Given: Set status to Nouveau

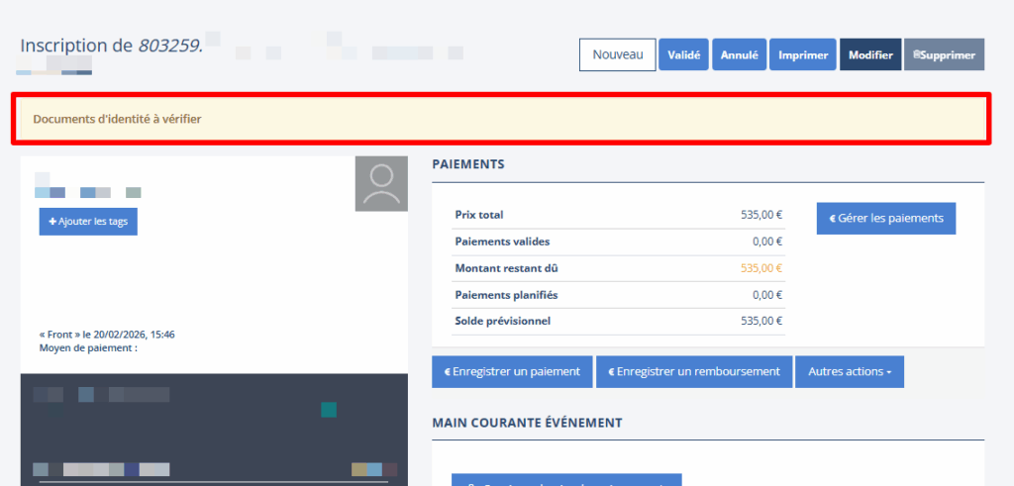Looking at the screenshot, I should click(618, 54).
